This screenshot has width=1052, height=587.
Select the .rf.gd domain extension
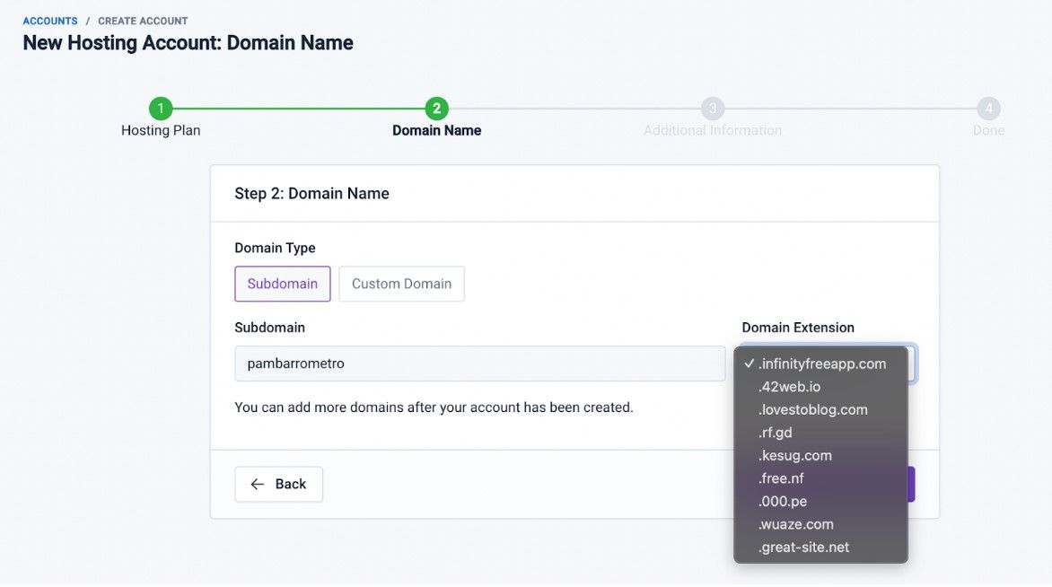point(776,432)
